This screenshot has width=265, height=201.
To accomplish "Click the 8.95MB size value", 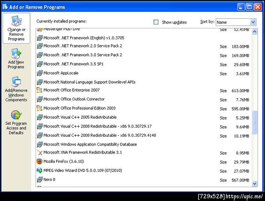I will [242, 153].
